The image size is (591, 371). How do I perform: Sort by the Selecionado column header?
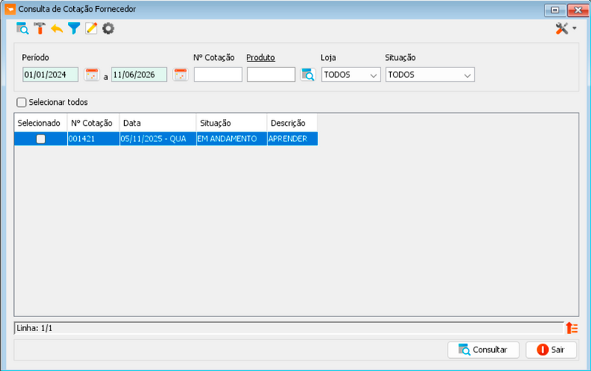pos(41,123)
